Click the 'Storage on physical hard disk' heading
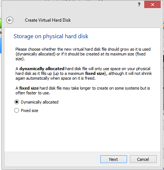The image size is (164, 170). click(x=51, y=36)
